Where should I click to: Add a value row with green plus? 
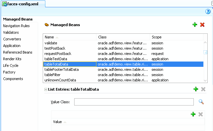click(193, 114)
